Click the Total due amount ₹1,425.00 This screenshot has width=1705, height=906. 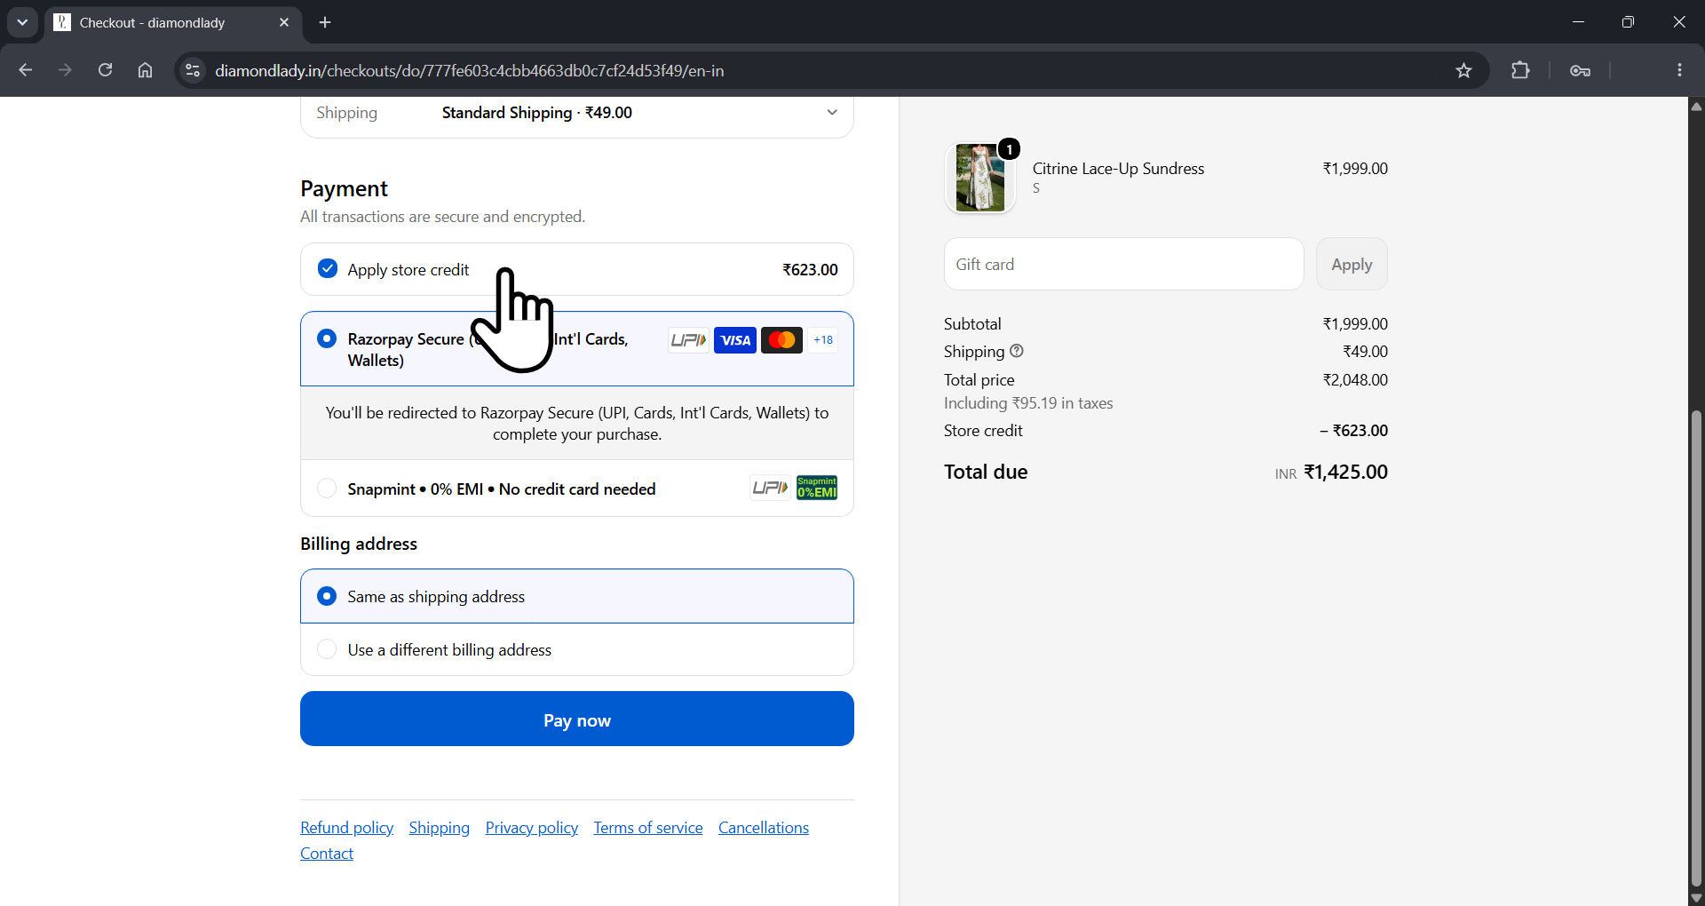1345,472
